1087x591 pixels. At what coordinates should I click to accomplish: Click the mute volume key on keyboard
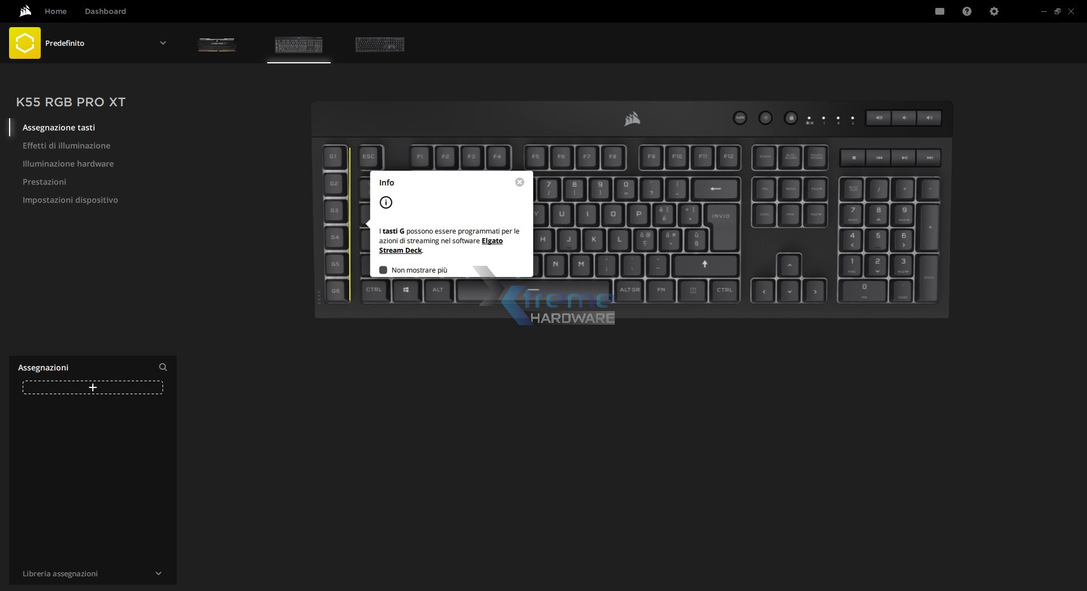click(879, 118)
